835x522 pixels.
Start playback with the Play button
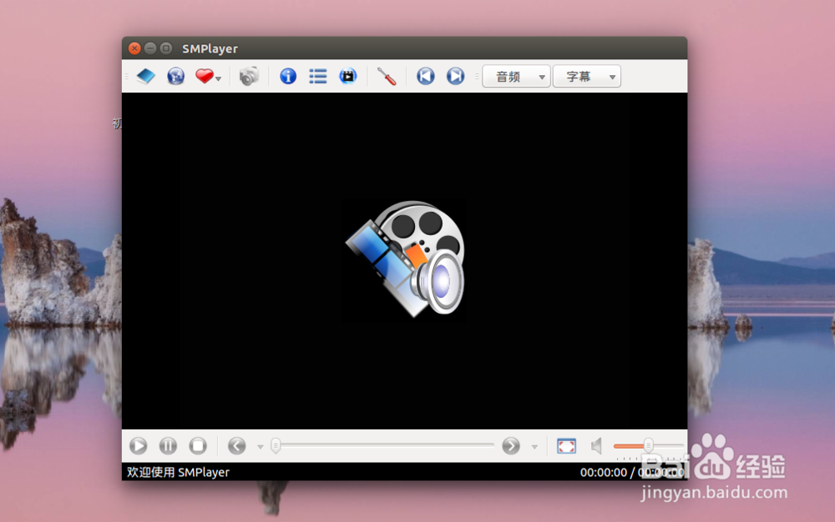point(139,446)
